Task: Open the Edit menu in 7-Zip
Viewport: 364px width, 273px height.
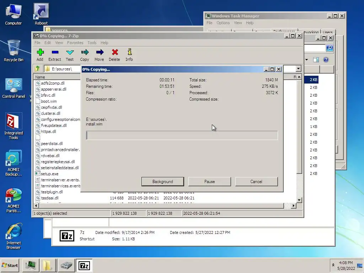Action: pos(48,43)
